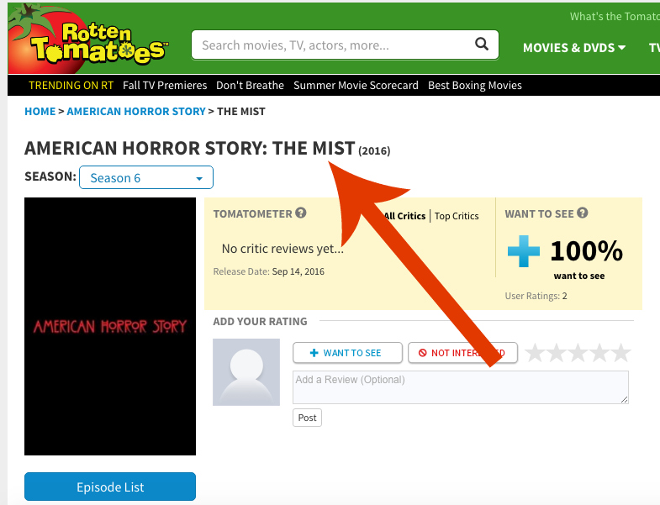The image size is (660, 505).
Task: Open the Season 6 dropdown
Action: click(146, 177)
